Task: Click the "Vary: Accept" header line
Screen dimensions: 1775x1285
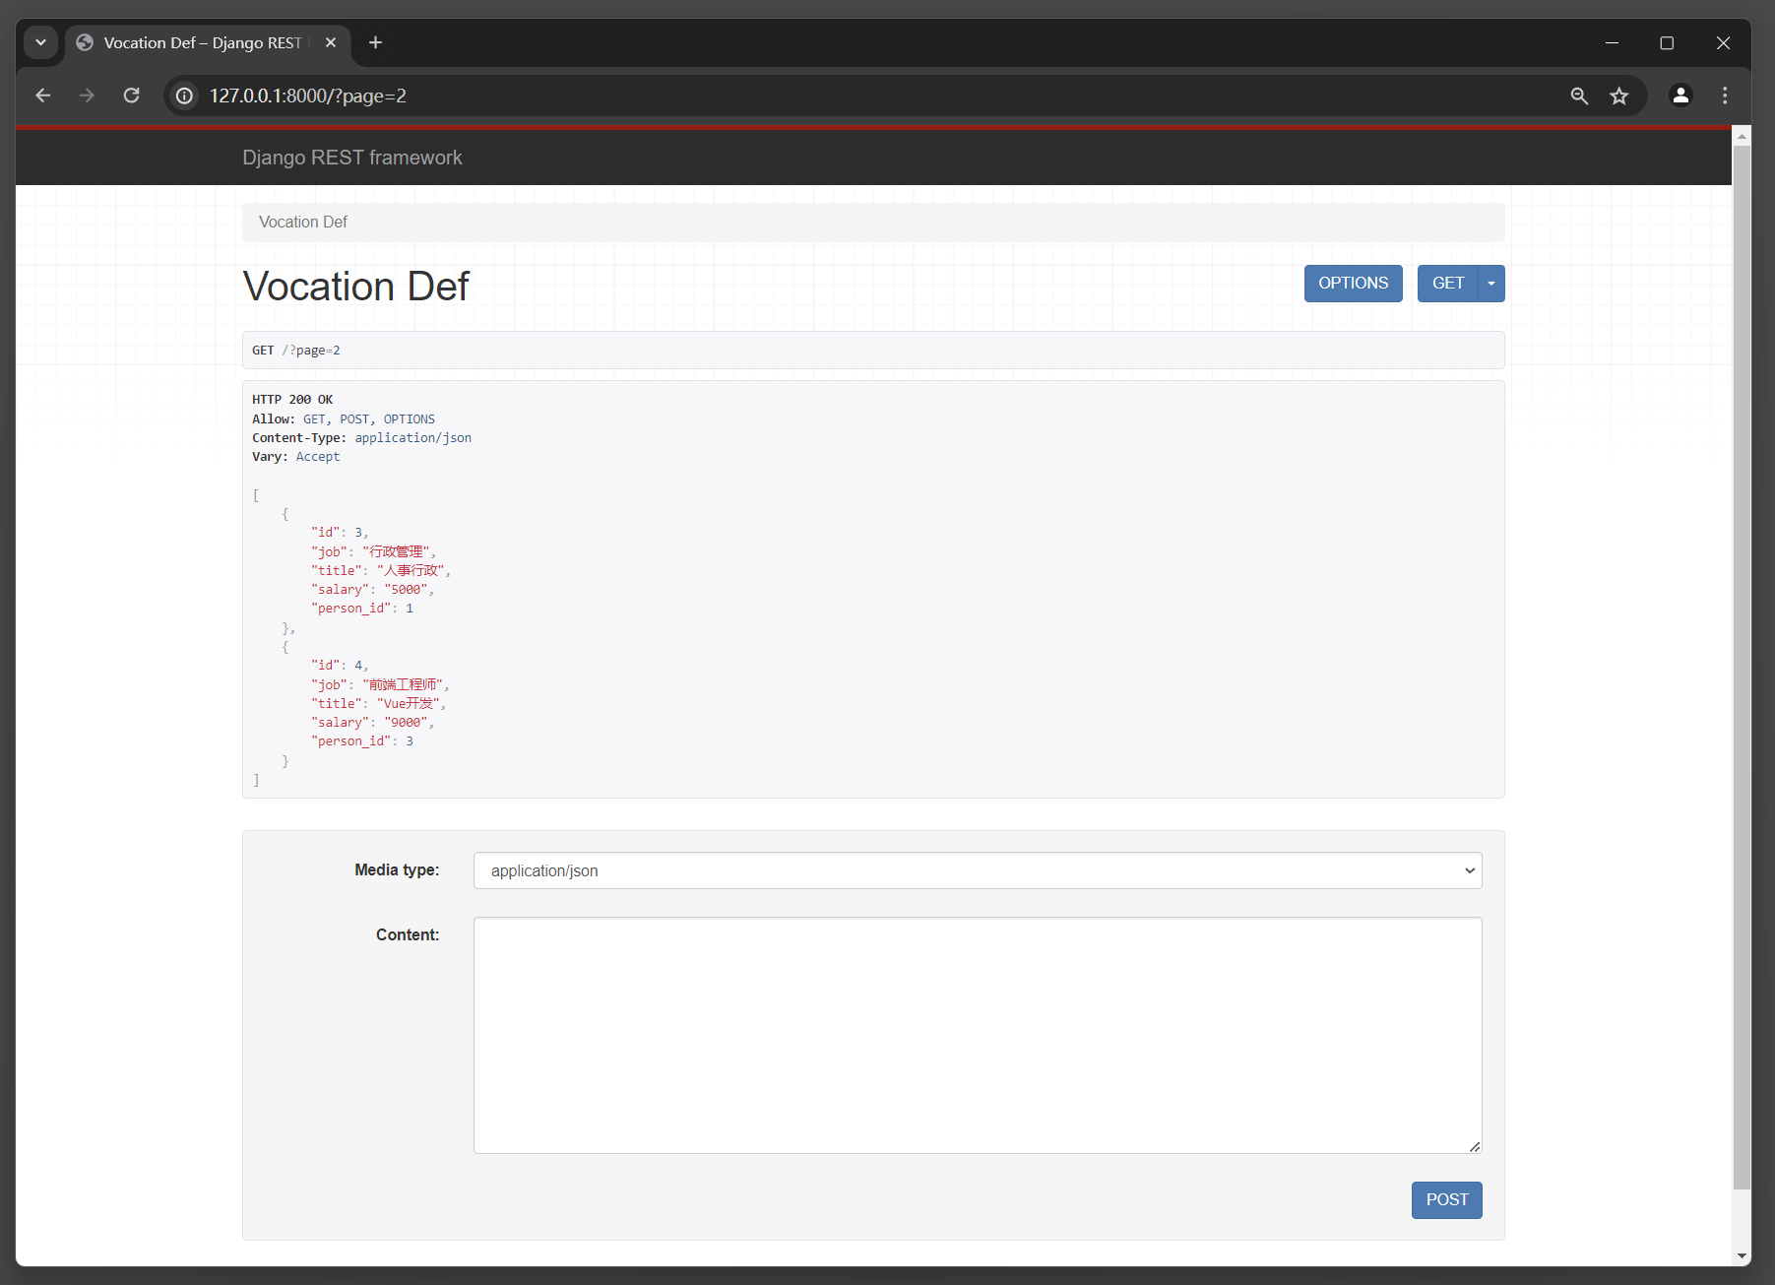Action: (295, 457)
